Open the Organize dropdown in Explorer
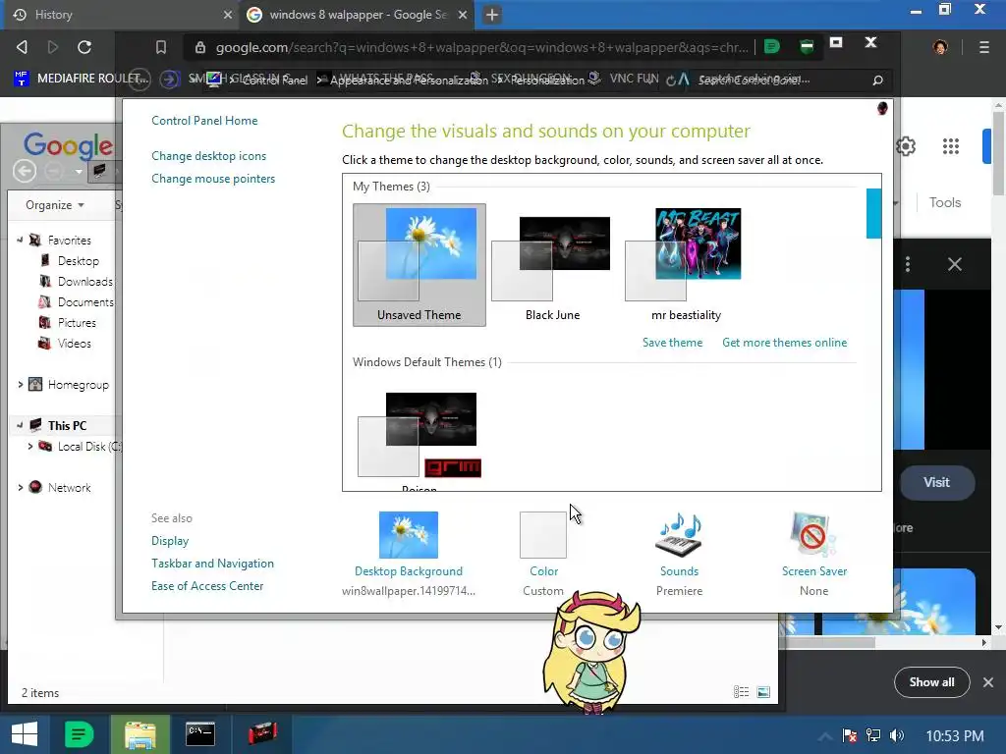The height and width of the screenshot is (754, 1006). (55, 205)
